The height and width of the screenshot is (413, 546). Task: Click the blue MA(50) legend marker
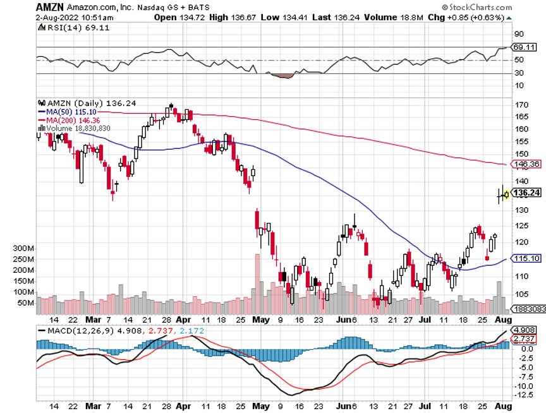(x=41, y=112)
